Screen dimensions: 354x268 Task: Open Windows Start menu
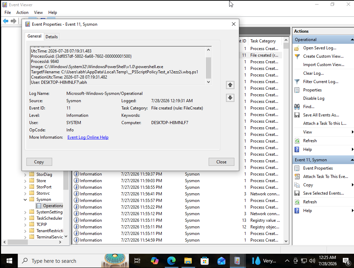9,261
